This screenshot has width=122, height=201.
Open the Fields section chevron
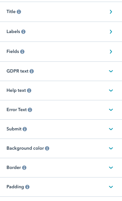[x=111, y=52]
